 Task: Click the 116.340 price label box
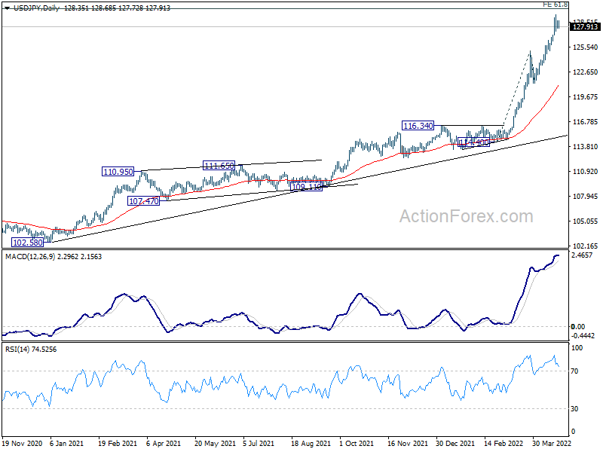click(418, 126)
